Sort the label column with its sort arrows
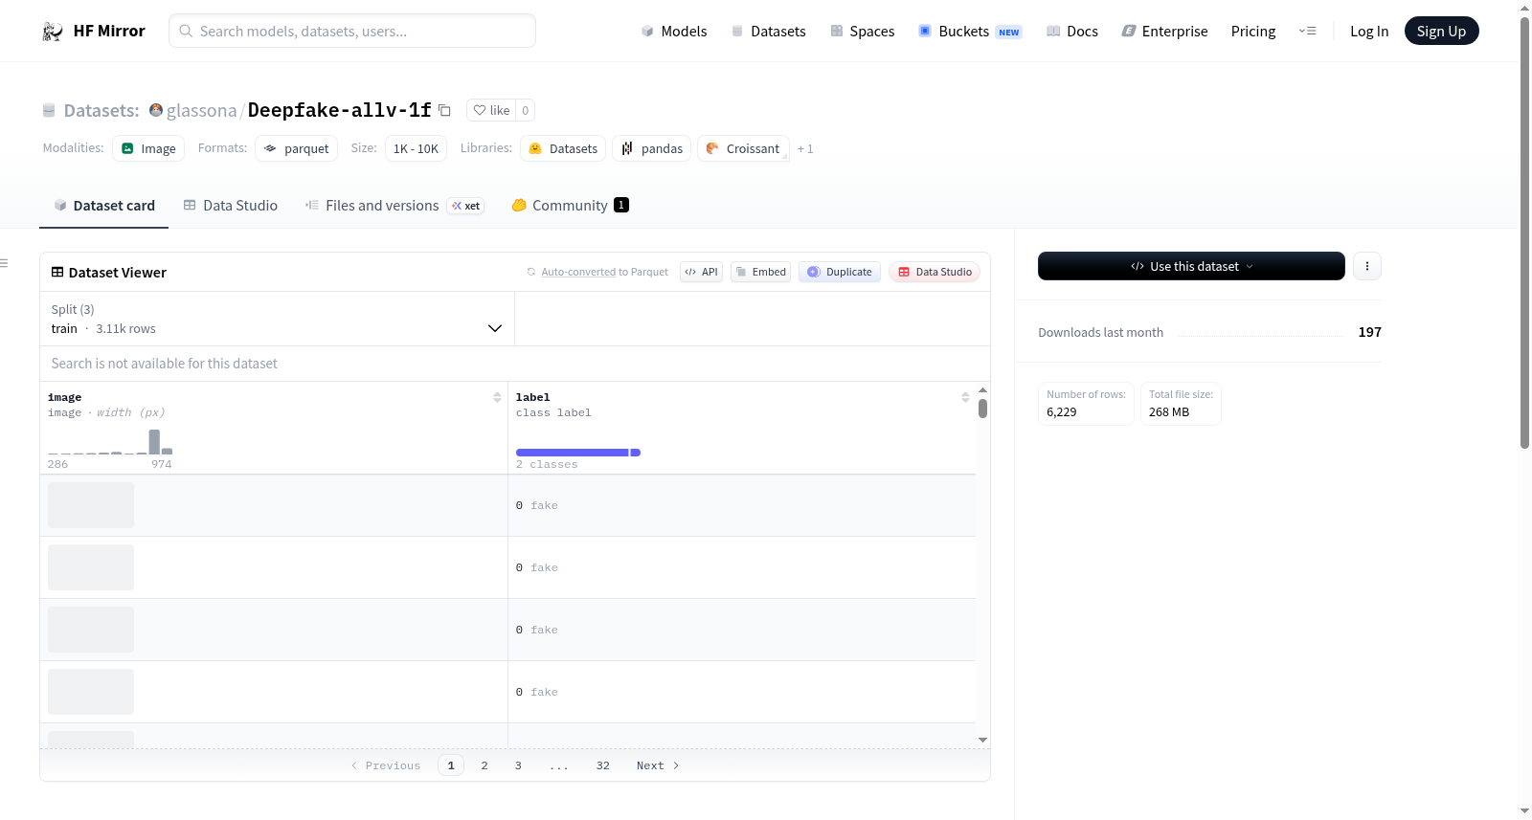1532x820 pixels. pos(965,397)
